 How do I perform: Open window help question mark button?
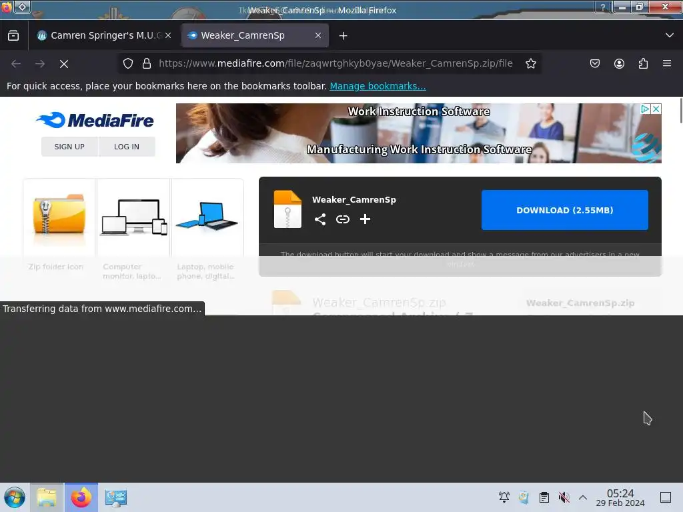(603, 7)
